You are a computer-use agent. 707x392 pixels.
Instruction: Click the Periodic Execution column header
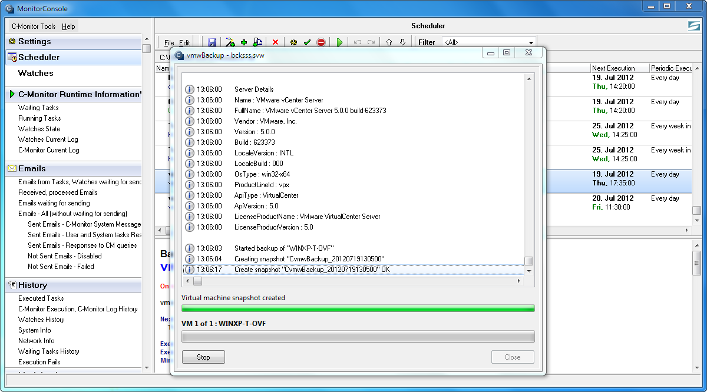pyautogui.click(x=670, y=68)
